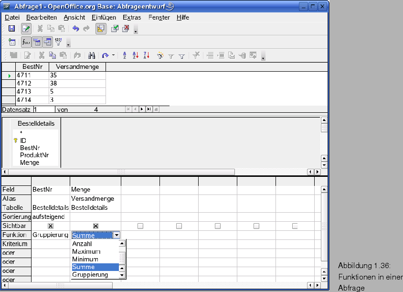This screenshot has height=292, width=403.
Task: Click the Undo arrow icon
Action: pos(75,29)
